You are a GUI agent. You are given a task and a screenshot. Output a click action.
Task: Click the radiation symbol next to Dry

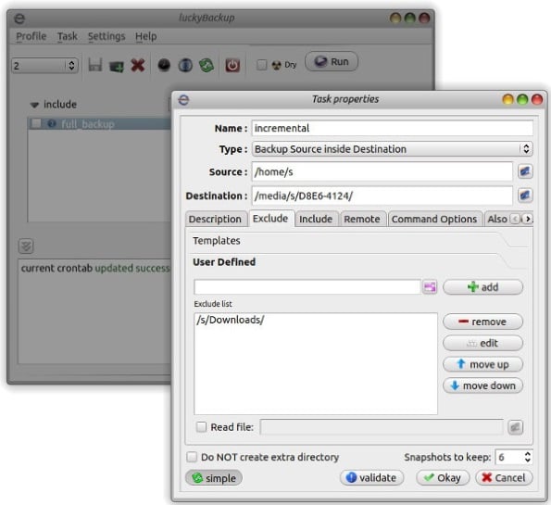pyautogui.click(x=277, y=65)
